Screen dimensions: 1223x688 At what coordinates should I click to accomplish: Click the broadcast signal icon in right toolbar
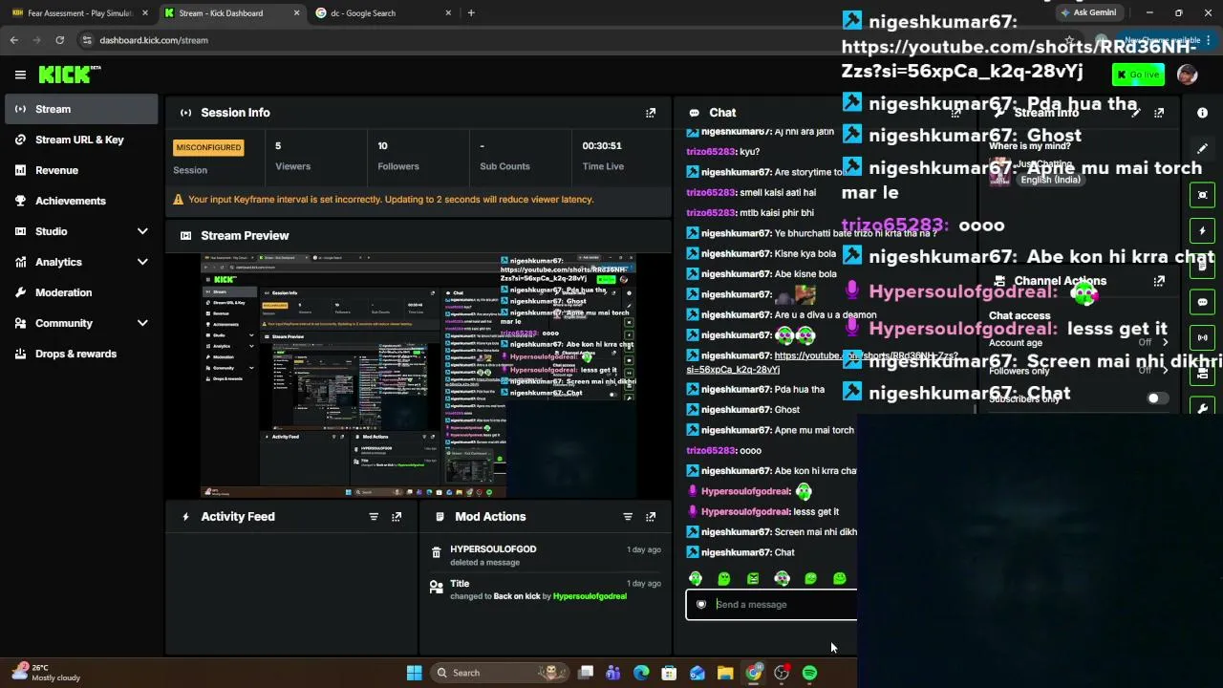(1202, 337)
